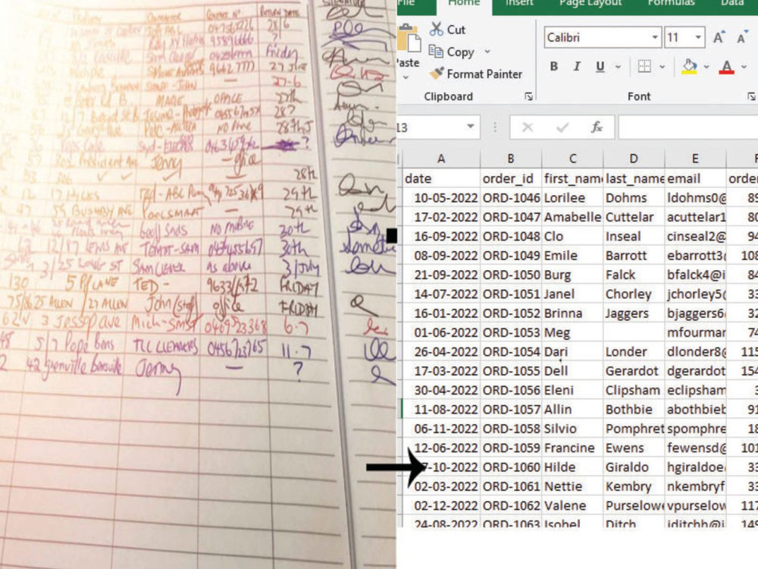Select cell containing 'Londer'

633,352
